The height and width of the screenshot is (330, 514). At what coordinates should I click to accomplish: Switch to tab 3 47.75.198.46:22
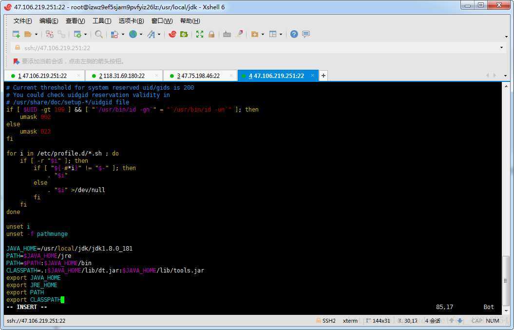tap(198, 76)
